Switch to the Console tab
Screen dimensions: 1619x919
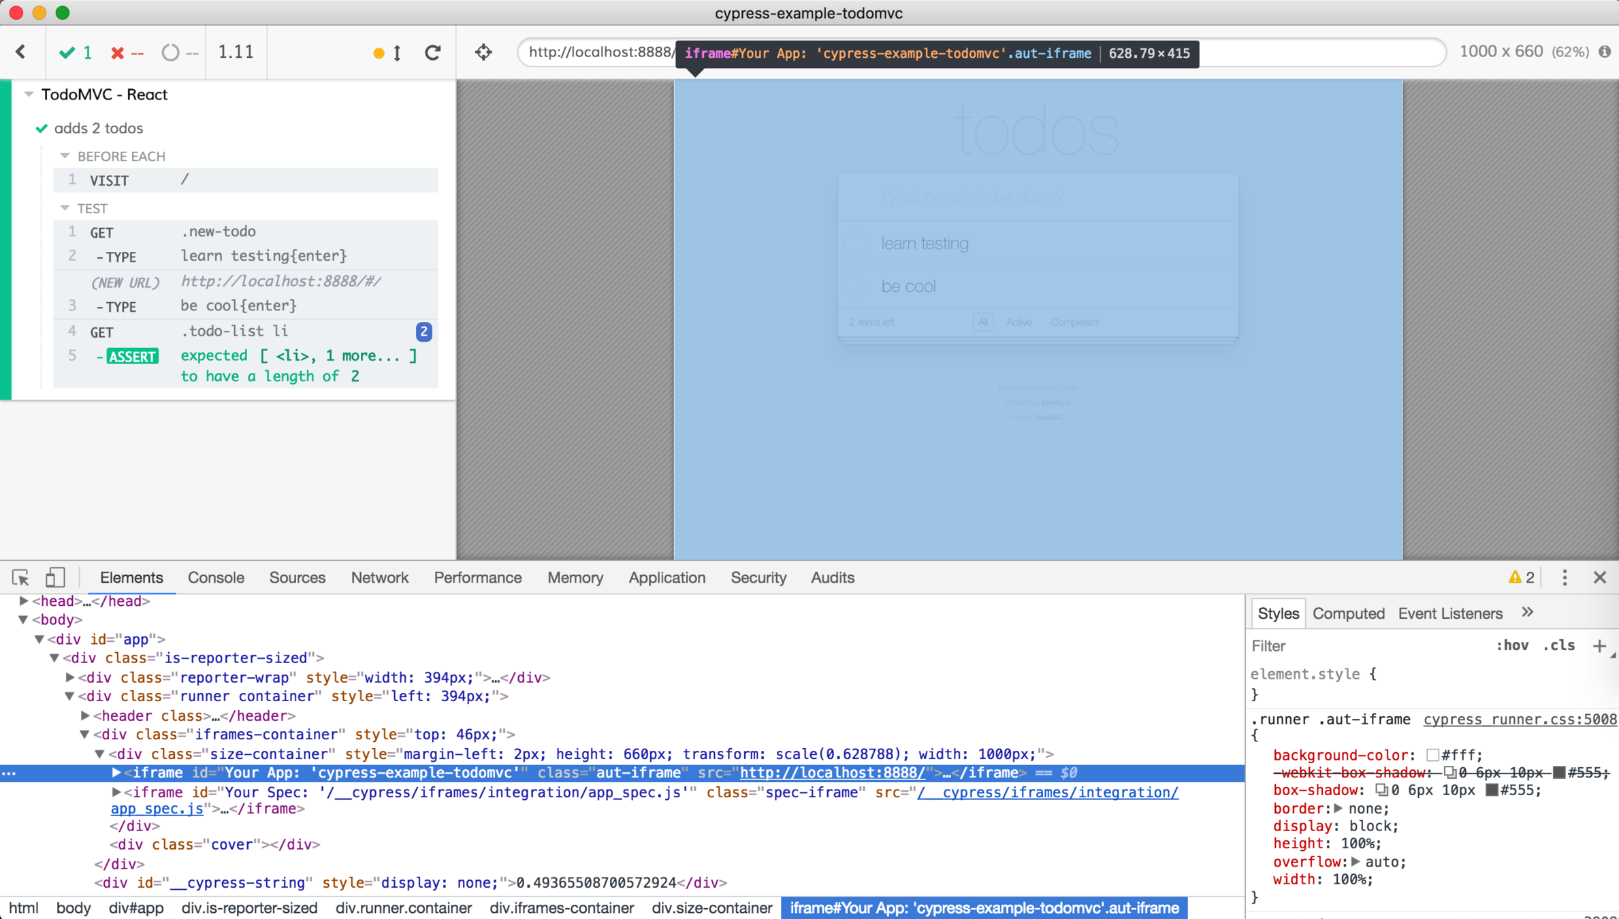click(216, 577)
